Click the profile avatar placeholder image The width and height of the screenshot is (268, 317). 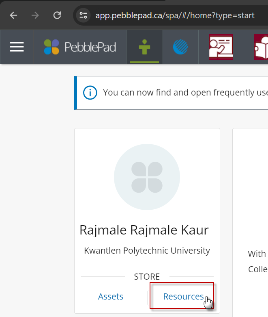pyautogui.click(x=147, y=177)
